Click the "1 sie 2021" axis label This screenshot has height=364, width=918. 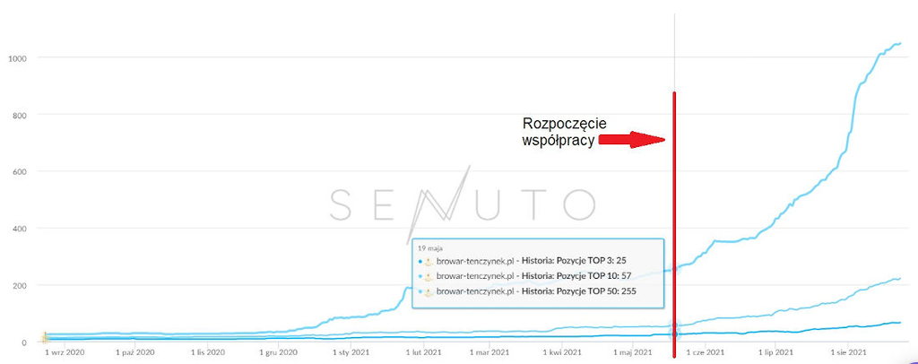pyautogui.click(x=847, y=354)
